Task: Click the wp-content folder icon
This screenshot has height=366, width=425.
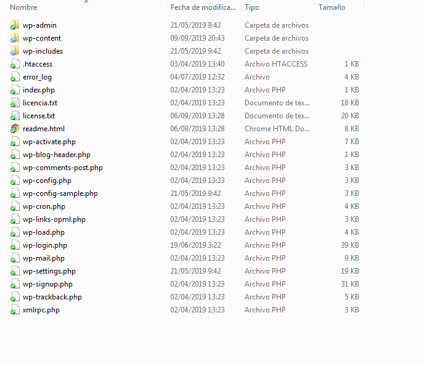Action: pos(15,38)
